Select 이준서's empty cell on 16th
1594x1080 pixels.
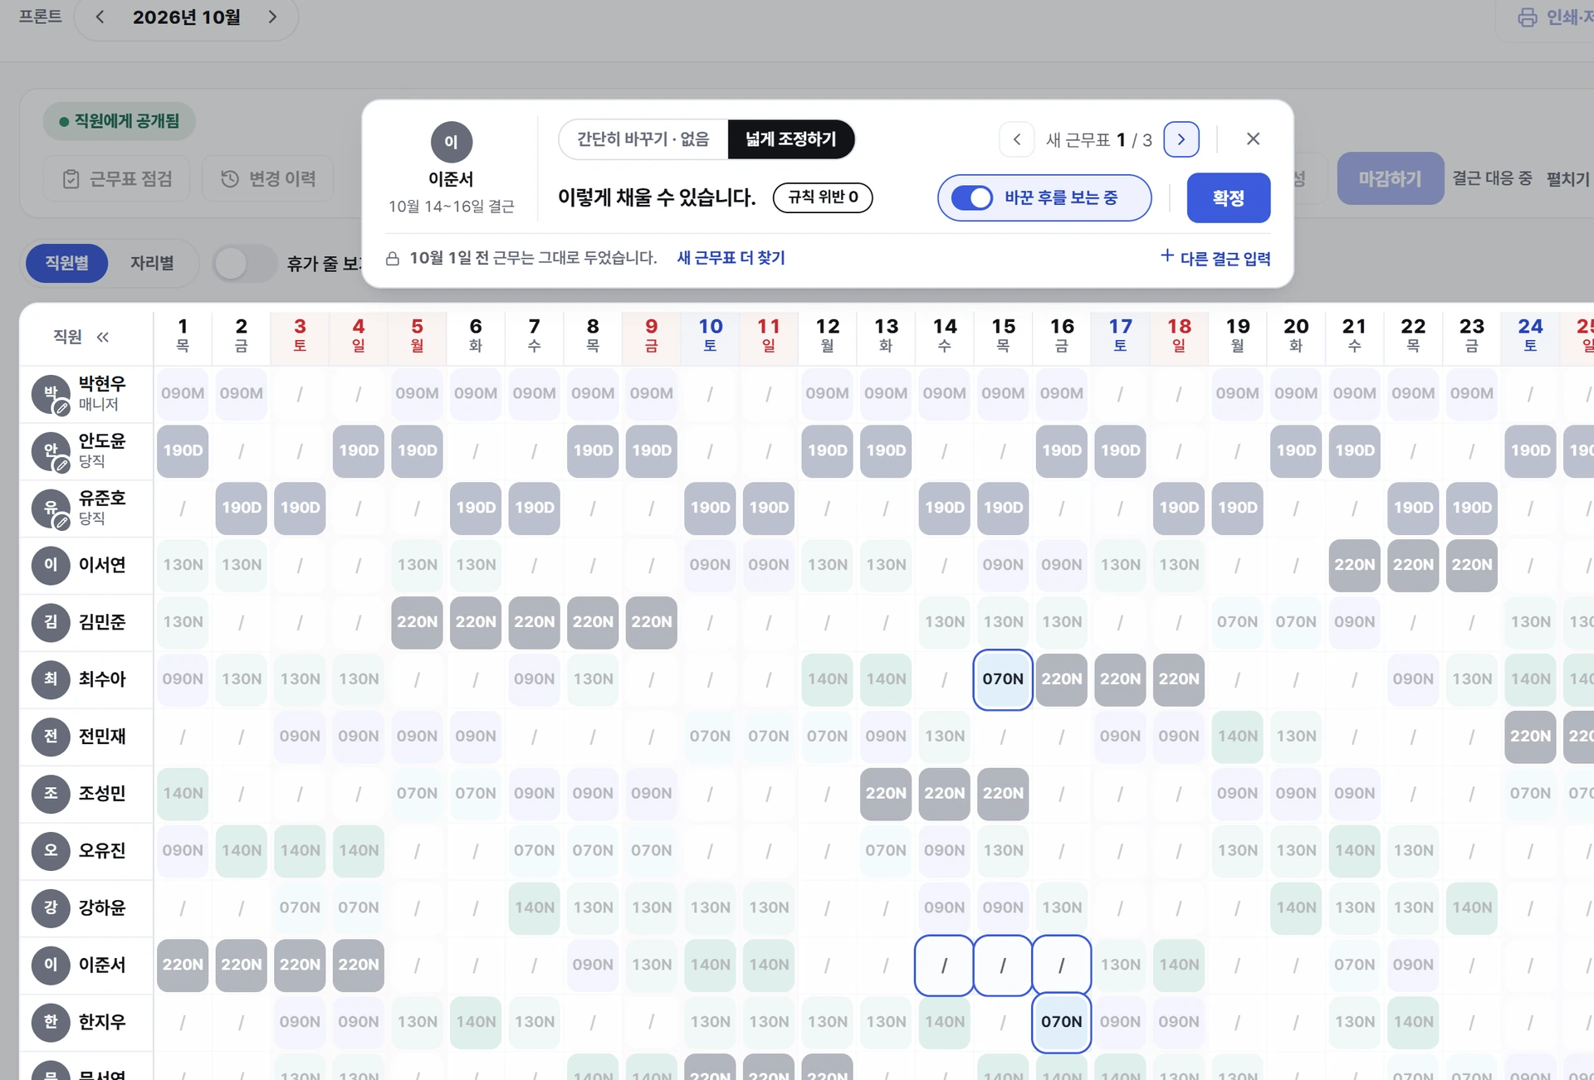(1061, 966)
